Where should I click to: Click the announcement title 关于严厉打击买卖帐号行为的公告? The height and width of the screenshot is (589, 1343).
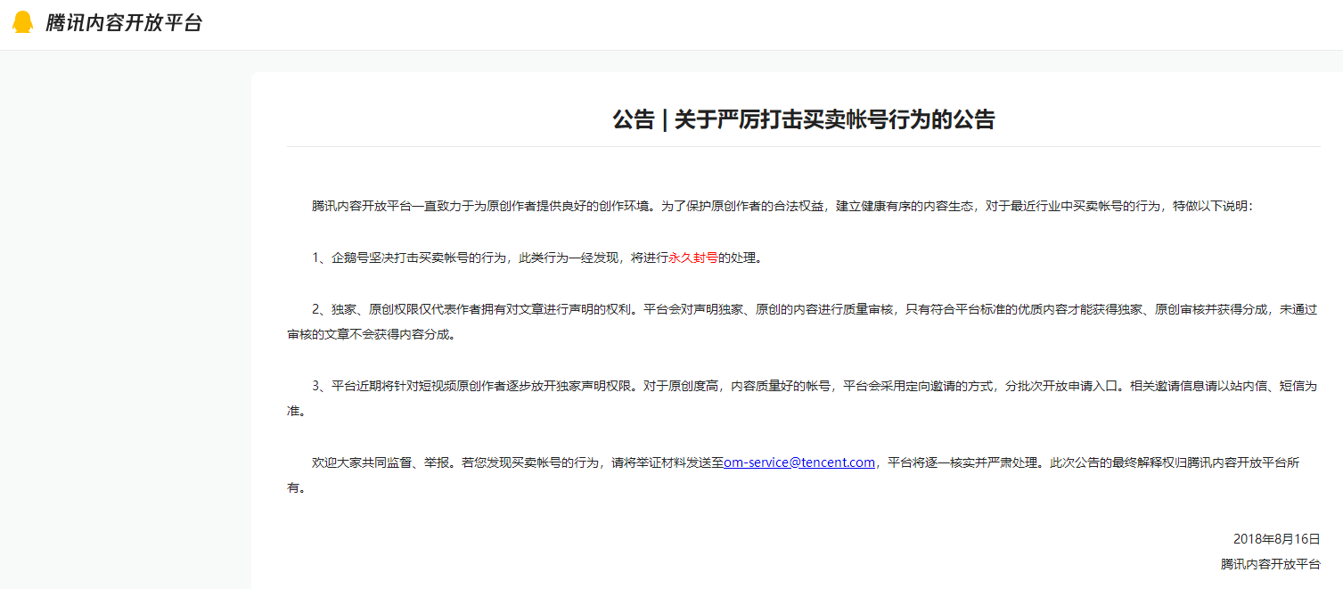click(x=803, y=119)
